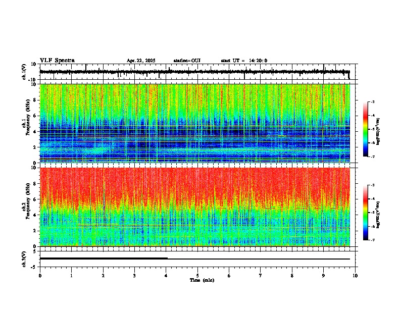Click the "4" tick on the time axis
This screenshot has width=400, height=309.
pyautogui.click(x=166, y=276)
